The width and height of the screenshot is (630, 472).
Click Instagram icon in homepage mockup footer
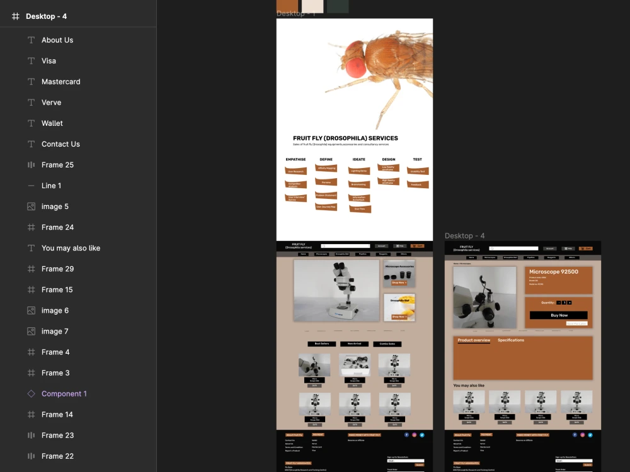[415, 435]
